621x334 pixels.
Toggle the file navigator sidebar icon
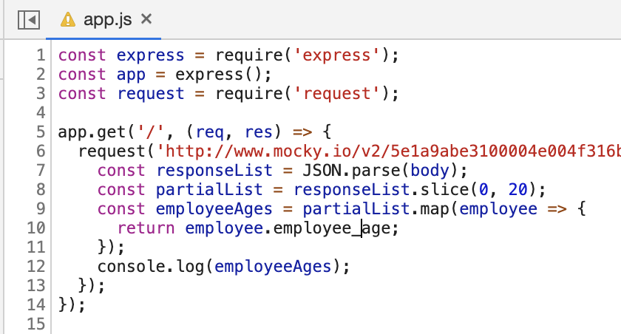pyautogui.click(x=28, y=19)
